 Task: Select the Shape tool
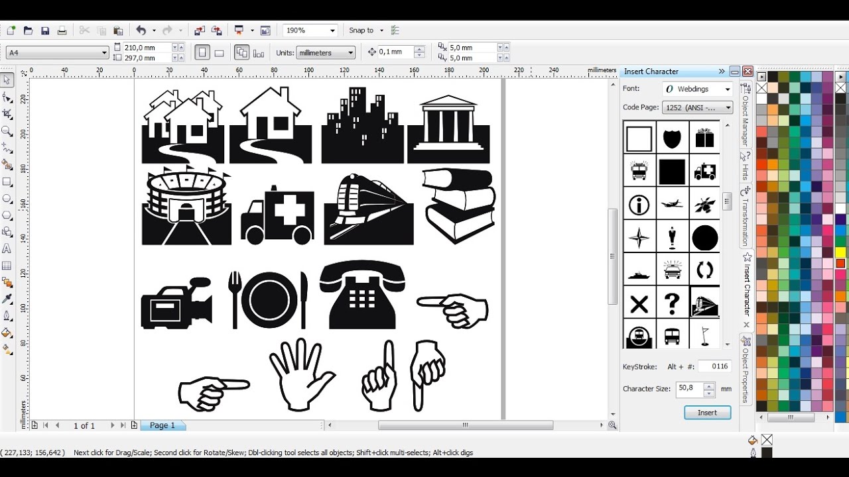(7, 97)
